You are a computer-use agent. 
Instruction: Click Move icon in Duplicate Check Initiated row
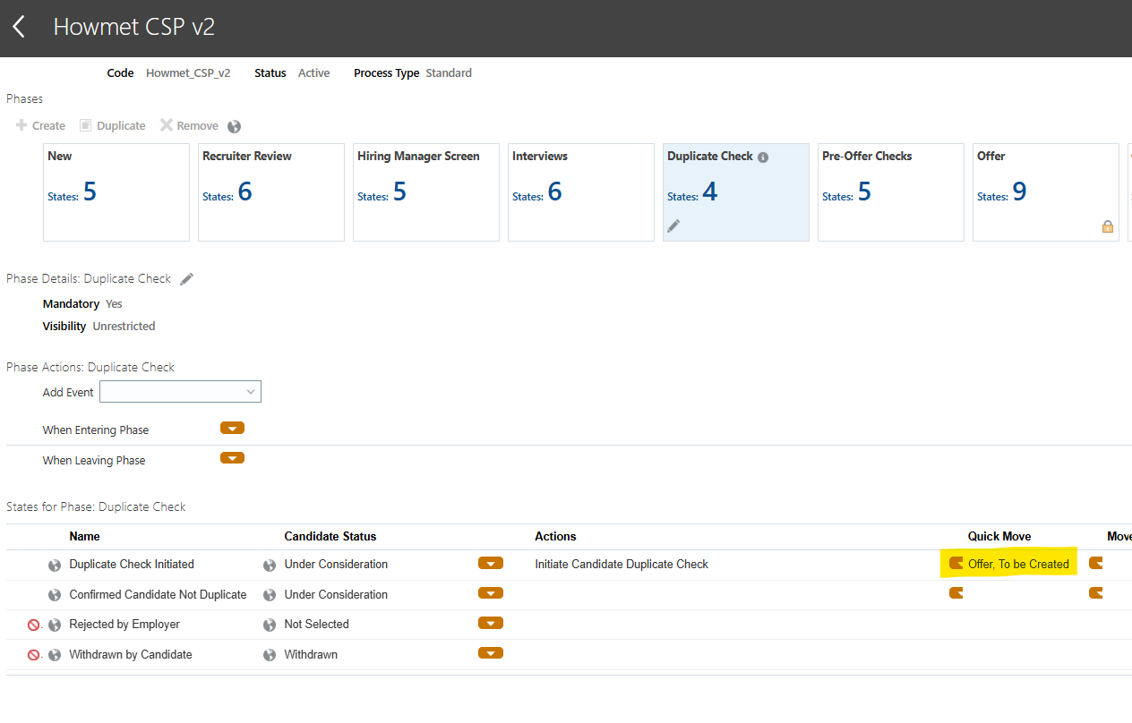point(1095,563)
